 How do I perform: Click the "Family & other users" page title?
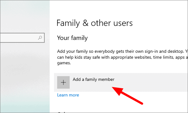point(95,23)
